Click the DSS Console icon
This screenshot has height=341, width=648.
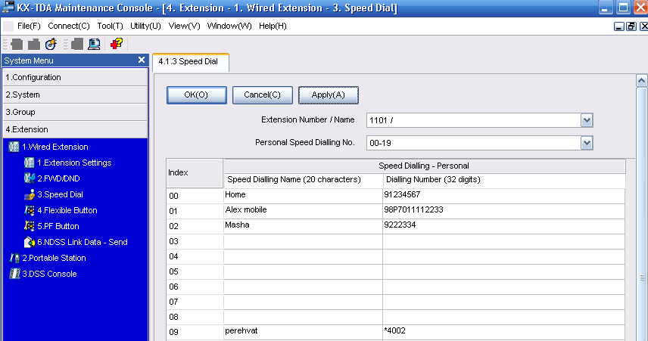pyautogui.click(x=14, y=274)
